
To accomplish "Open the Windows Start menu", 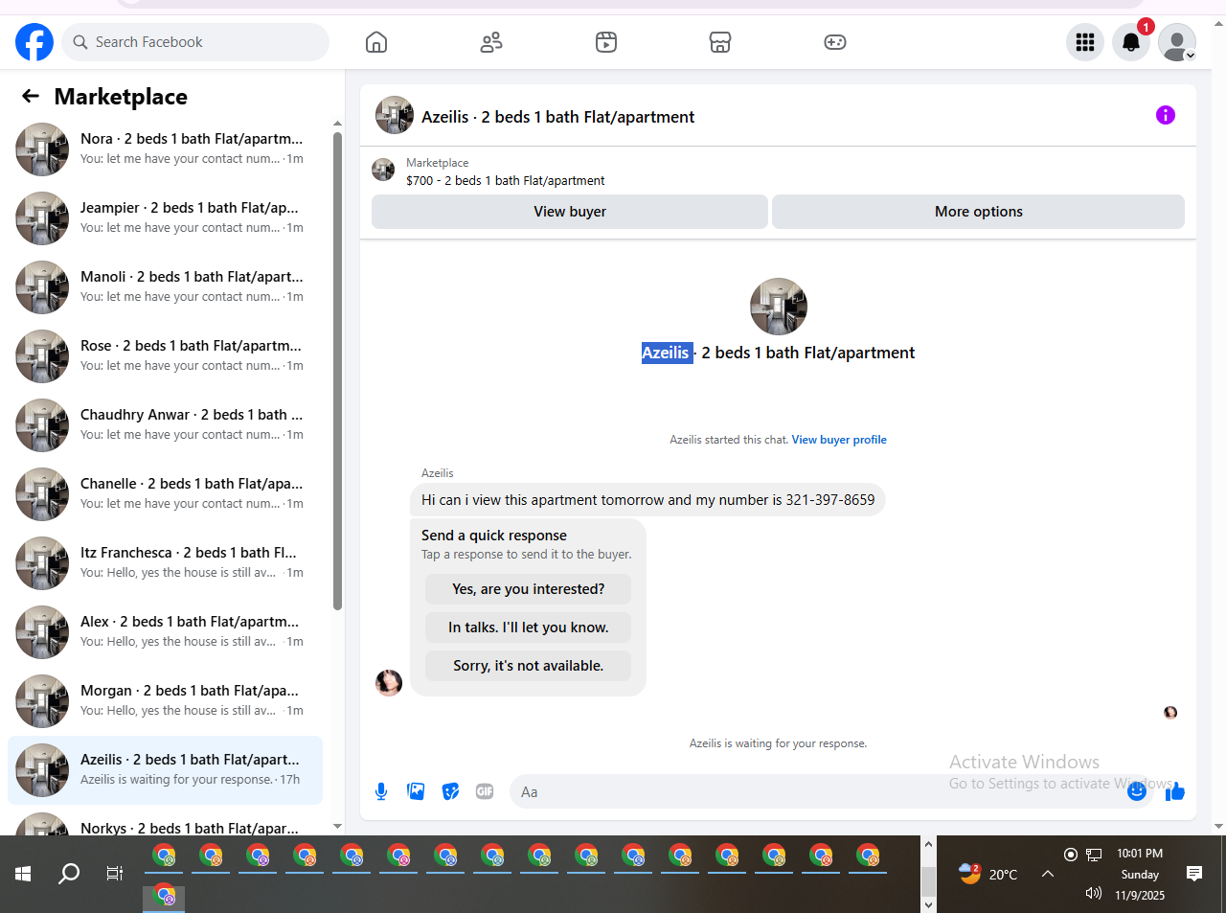I will coord(23,874).
